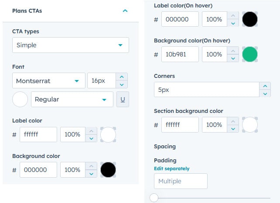Increase the Corners radius value

click(265, 86)
